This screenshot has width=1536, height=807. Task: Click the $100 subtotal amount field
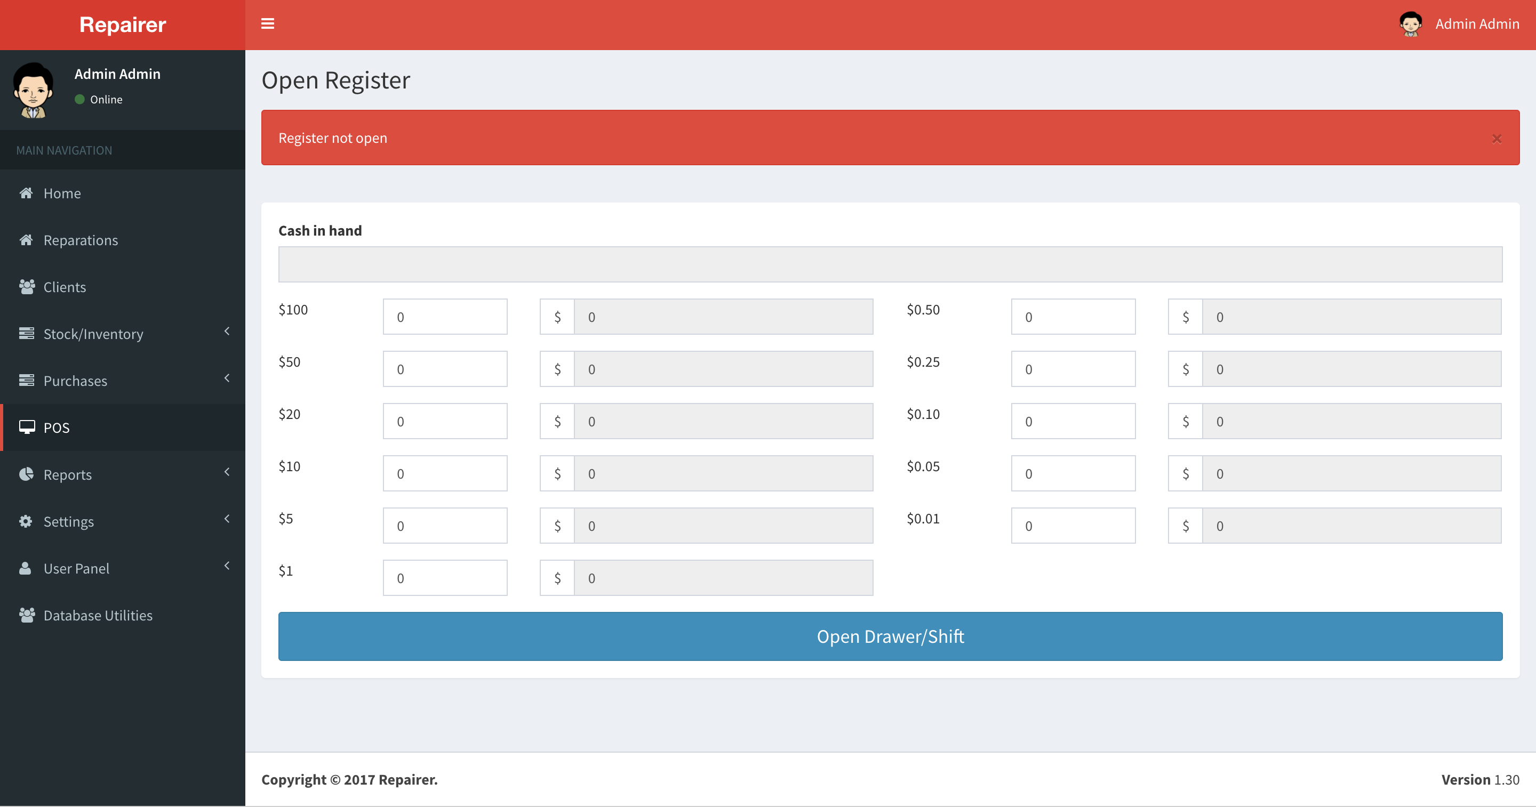click(723, 317)
